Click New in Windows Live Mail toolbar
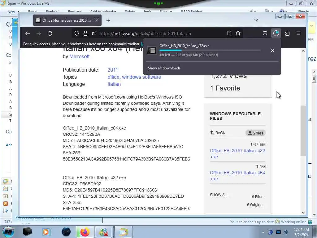 click(x=13, y=12)
